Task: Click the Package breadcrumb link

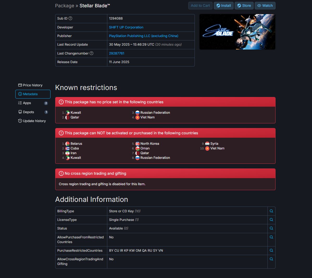Action: click(65, 6)
